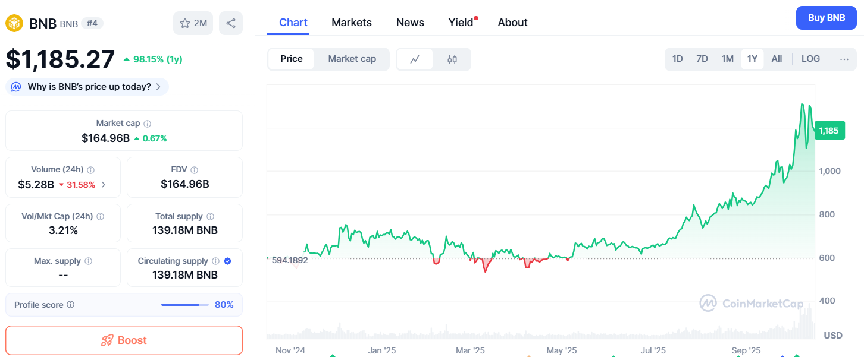Click the Market cap info icon
864x357 pixels.
tap(147, 124)
